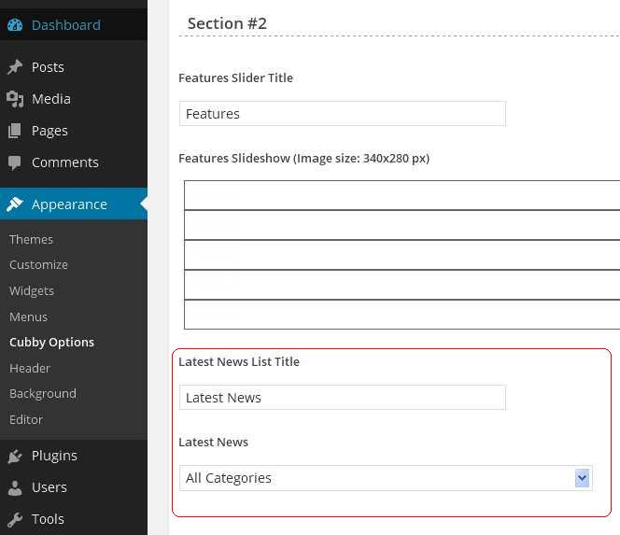The image size is (620, 535).
Task: Select Cubby Options submenu
Action: tap(51, 342)
